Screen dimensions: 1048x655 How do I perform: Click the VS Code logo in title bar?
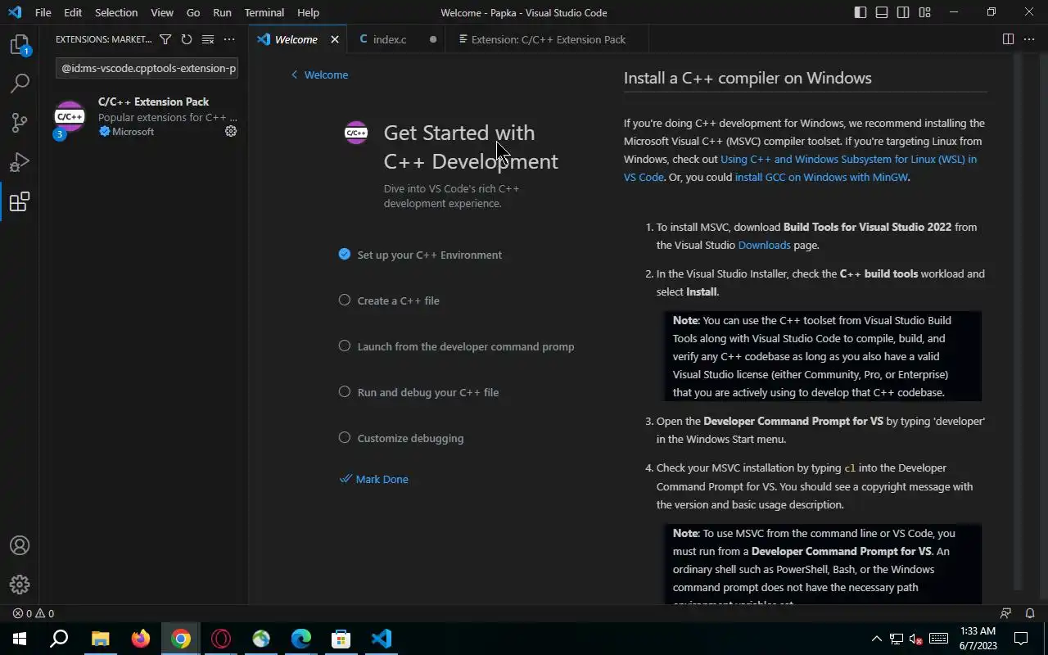click(x=14, y=12)
